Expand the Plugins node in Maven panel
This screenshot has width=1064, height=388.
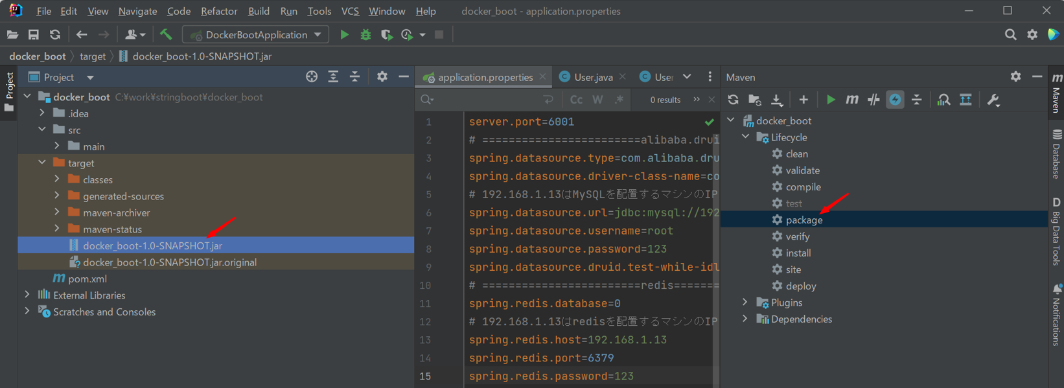tap(745, 302)
